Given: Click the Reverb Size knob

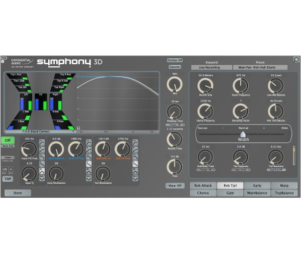Looking at the screenshot, I should click(205, 86).
